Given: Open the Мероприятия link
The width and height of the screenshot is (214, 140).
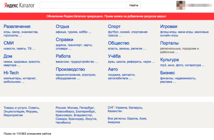Looking at the screenshot, I should (13, 115).
